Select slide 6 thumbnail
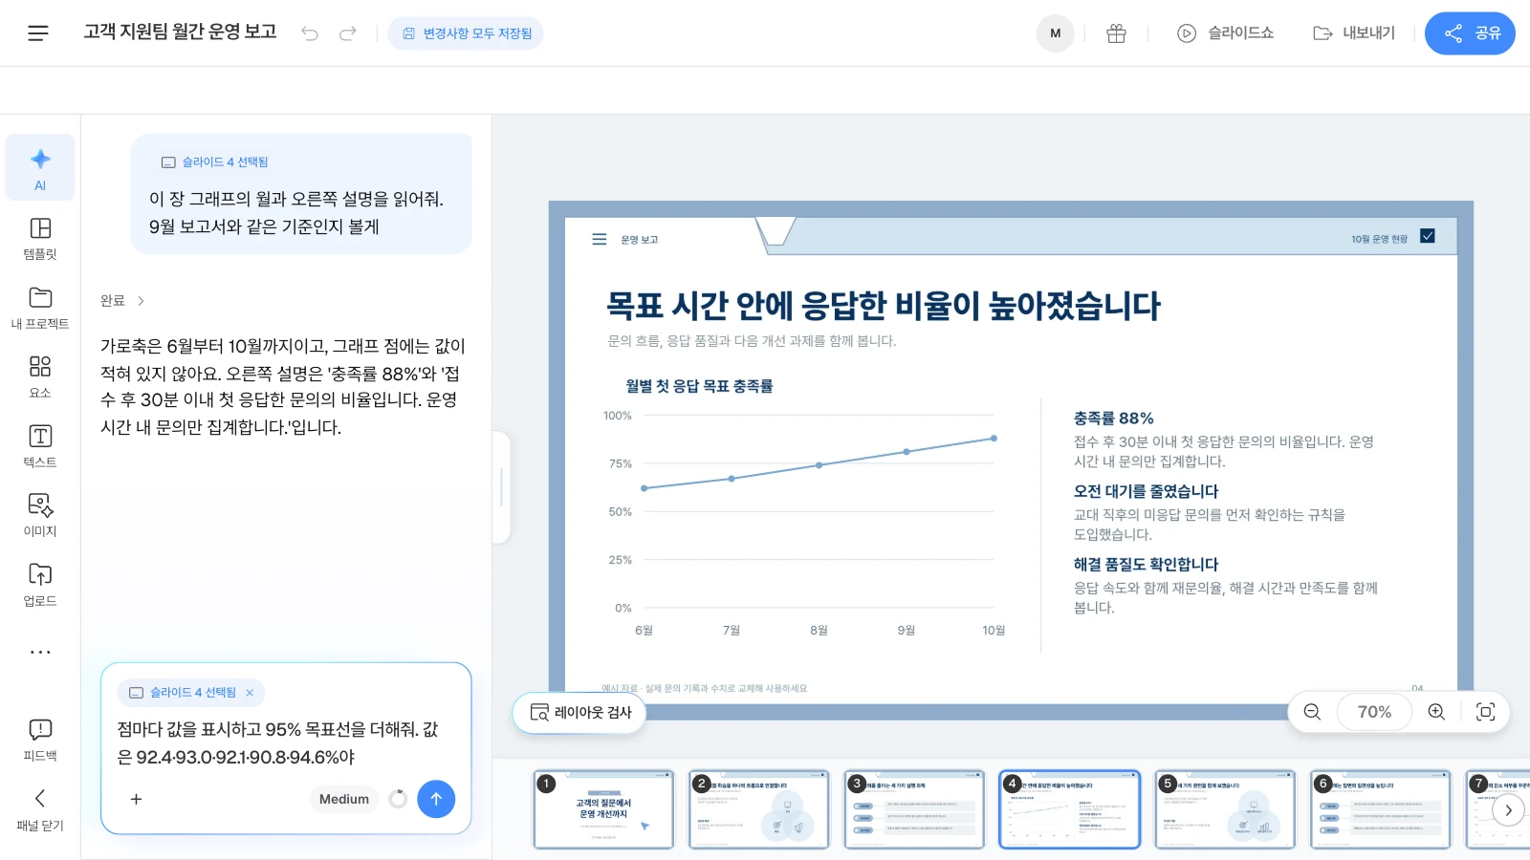The height and width of the screenshot is (860, 1530). point(1381,809)
